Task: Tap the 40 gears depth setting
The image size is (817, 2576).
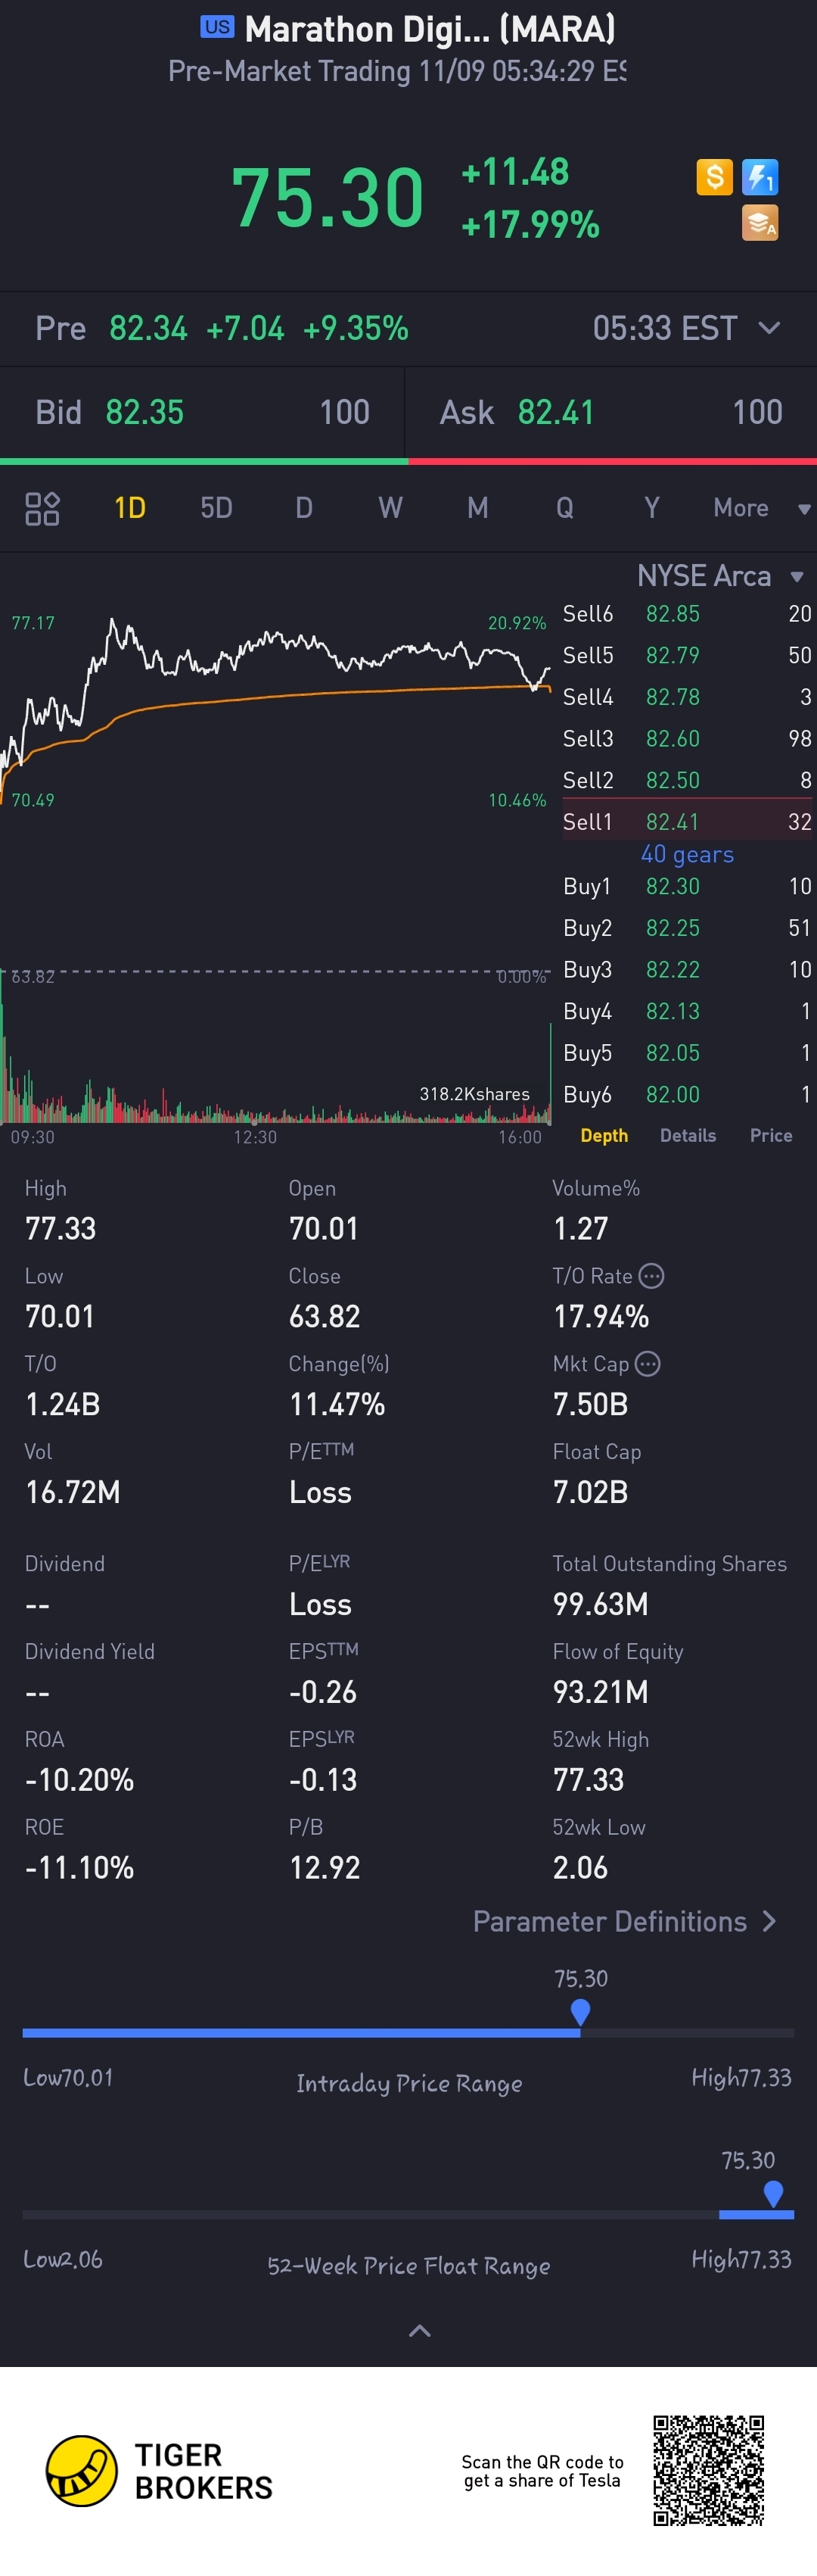Action: tap(687, 854)
